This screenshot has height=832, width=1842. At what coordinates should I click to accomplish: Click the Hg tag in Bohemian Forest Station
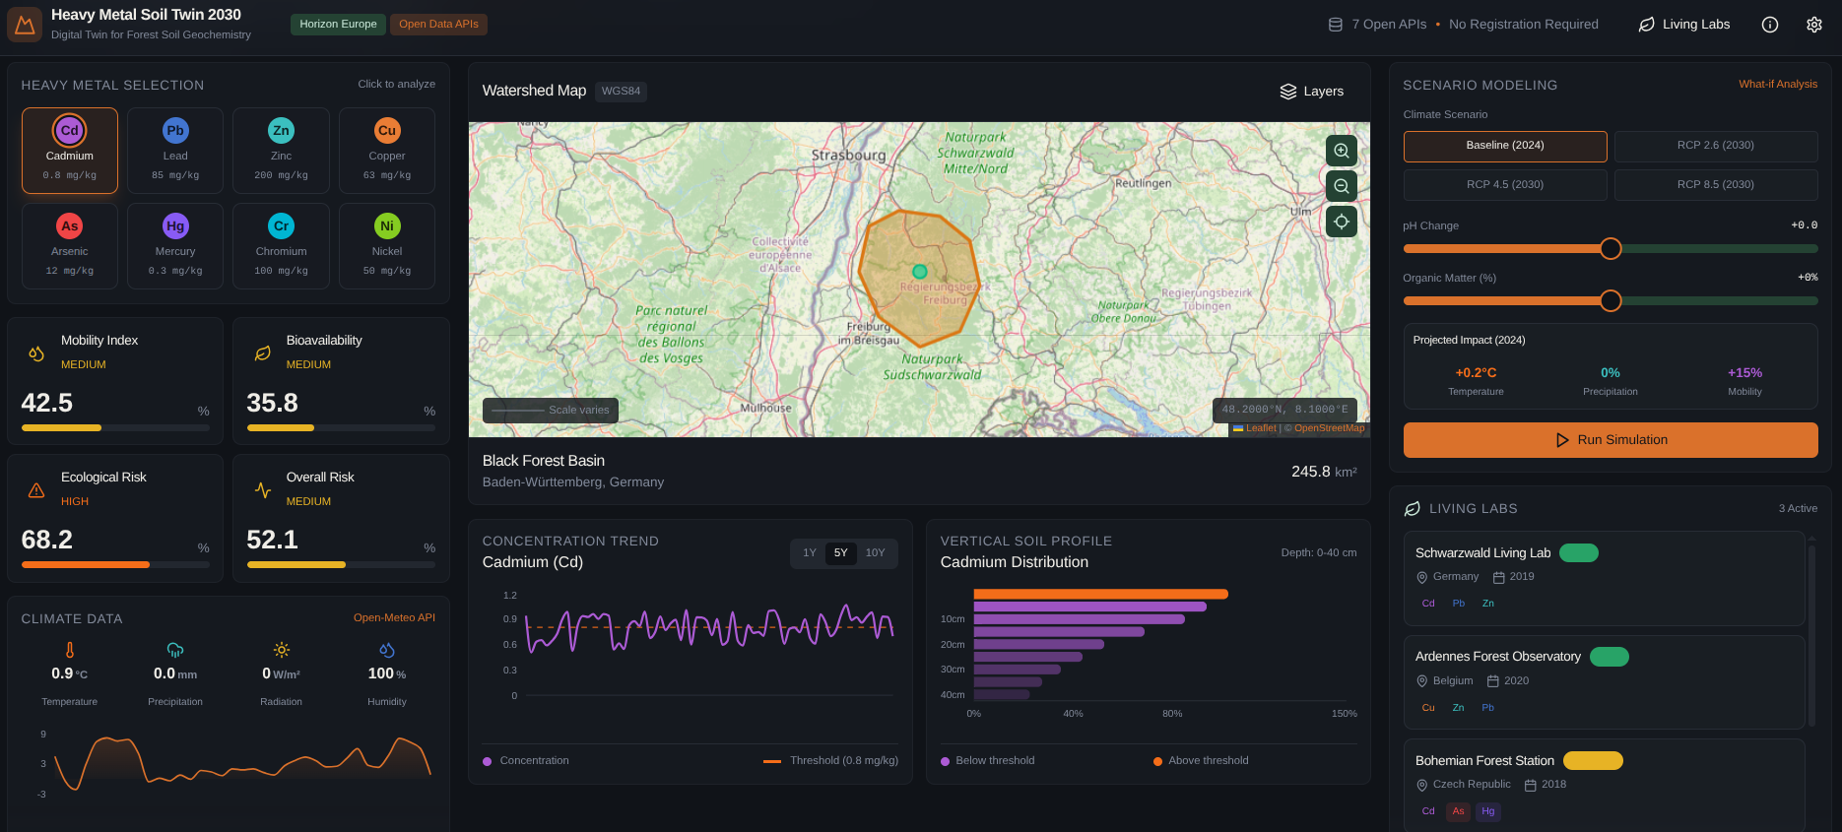click(x=1488, y=811)
